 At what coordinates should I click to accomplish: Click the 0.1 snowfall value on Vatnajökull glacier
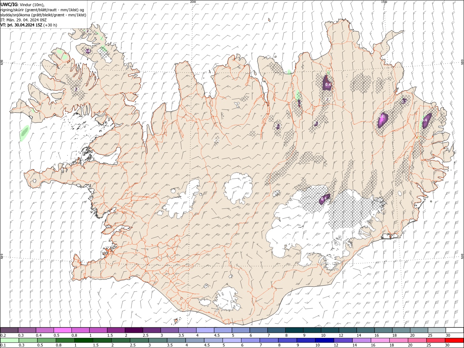point(324,199)
